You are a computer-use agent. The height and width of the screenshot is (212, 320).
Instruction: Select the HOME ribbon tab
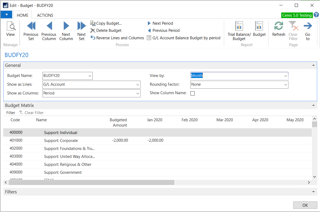23,15
